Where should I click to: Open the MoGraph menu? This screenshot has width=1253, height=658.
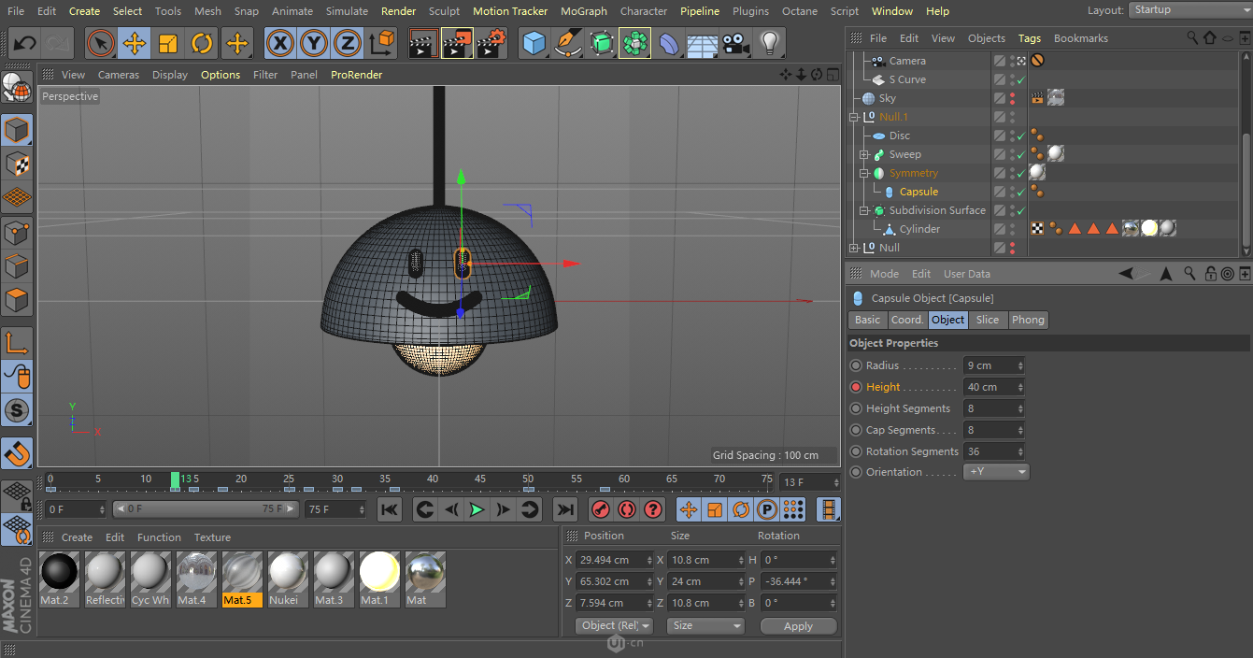tap(583, 11)
